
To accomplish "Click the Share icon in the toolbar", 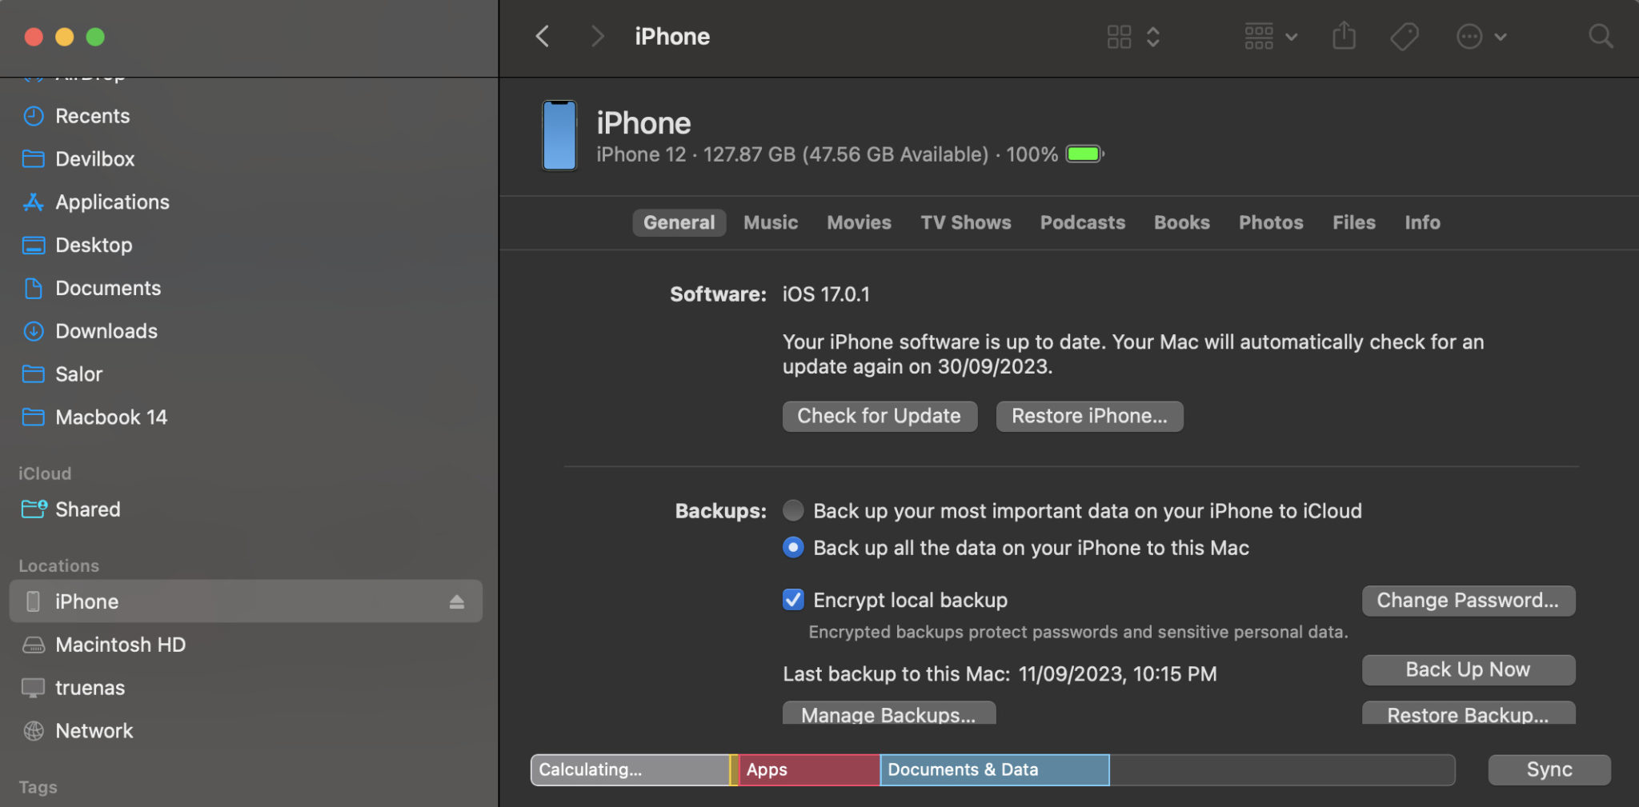I will pyautogui.click(x=1344, y=37).
